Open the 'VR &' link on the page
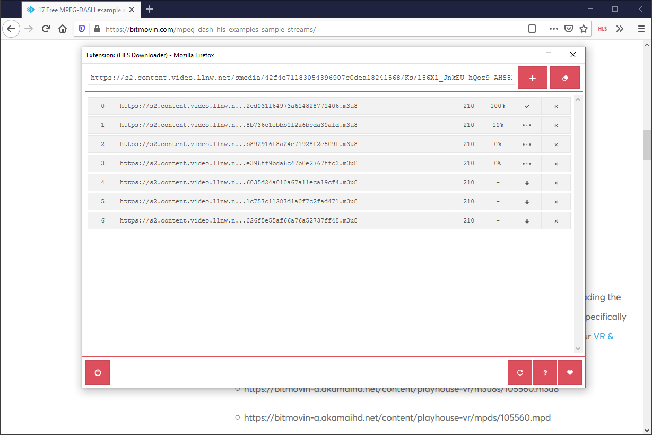The width and height of the screenshot is (652, 435). pyautogui.click(x=603, y=336)
